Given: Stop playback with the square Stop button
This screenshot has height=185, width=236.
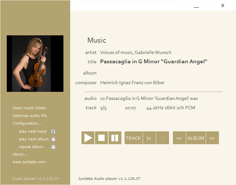Looking at the screenshot, I should [x=101, y=138].
